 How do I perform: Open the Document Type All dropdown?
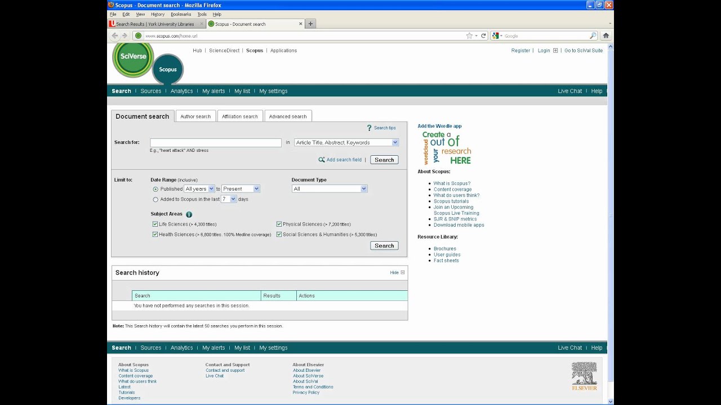click(x=330, y=189)
